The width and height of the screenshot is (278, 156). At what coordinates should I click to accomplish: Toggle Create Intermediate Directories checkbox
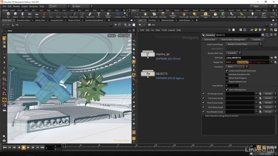coord(227,71)
